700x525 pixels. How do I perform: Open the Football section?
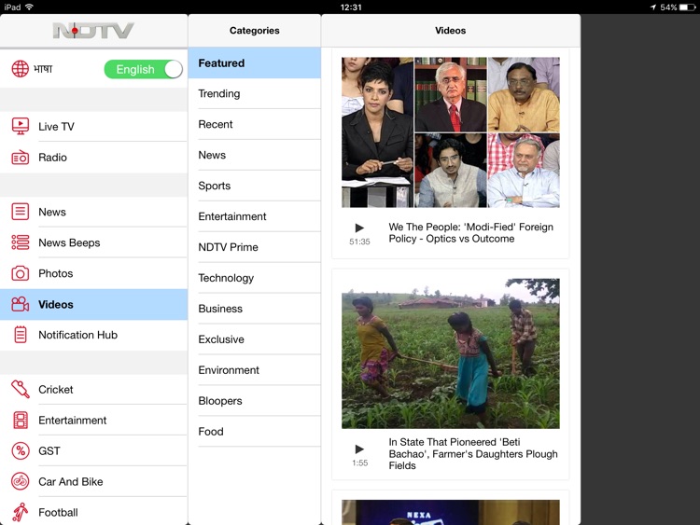click(x=93, y=512)
